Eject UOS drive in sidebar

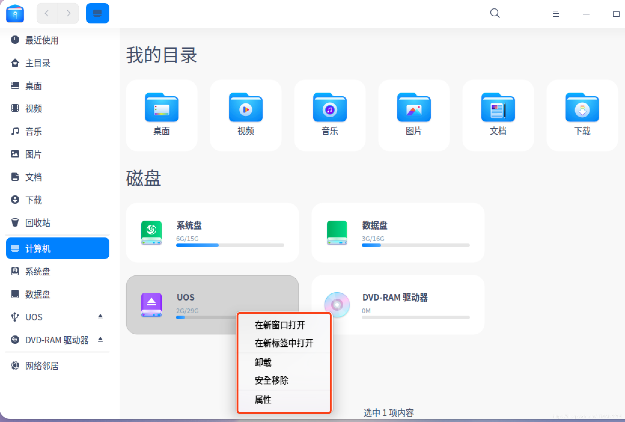[x=100, y=317]
